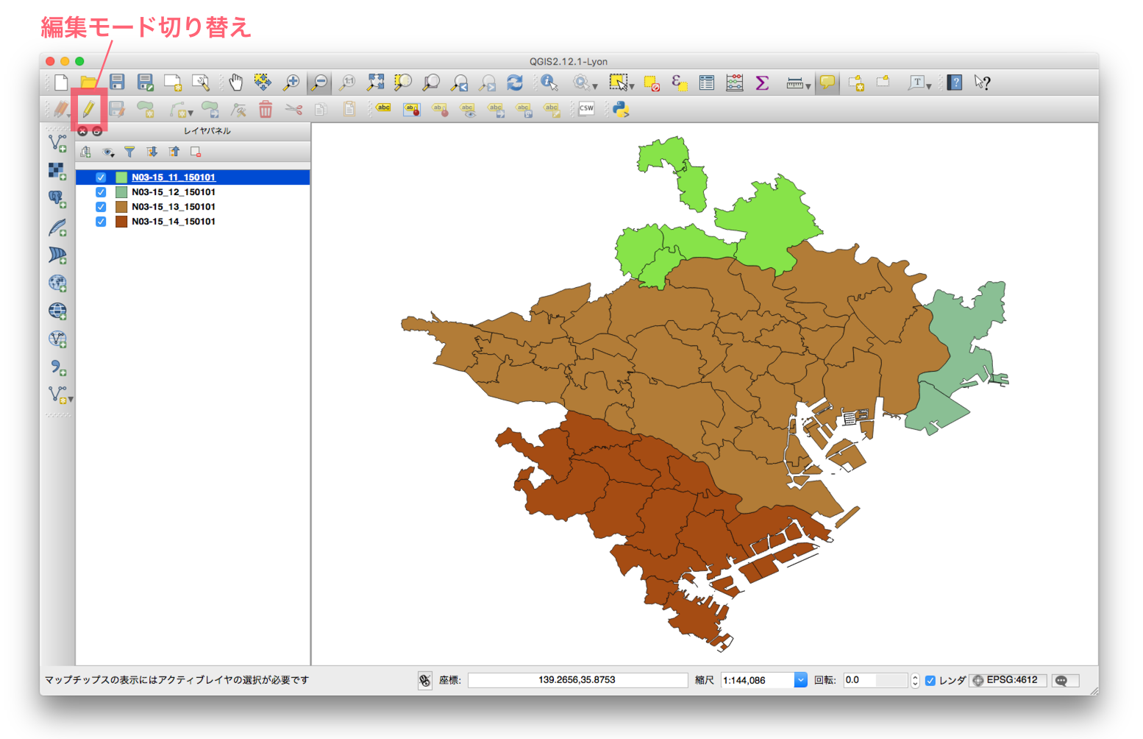Uncheck visibility of layer N03-15_12_150101
Image resolution: width=1143 pixels, height=739 pixels.
coord(101,192)
